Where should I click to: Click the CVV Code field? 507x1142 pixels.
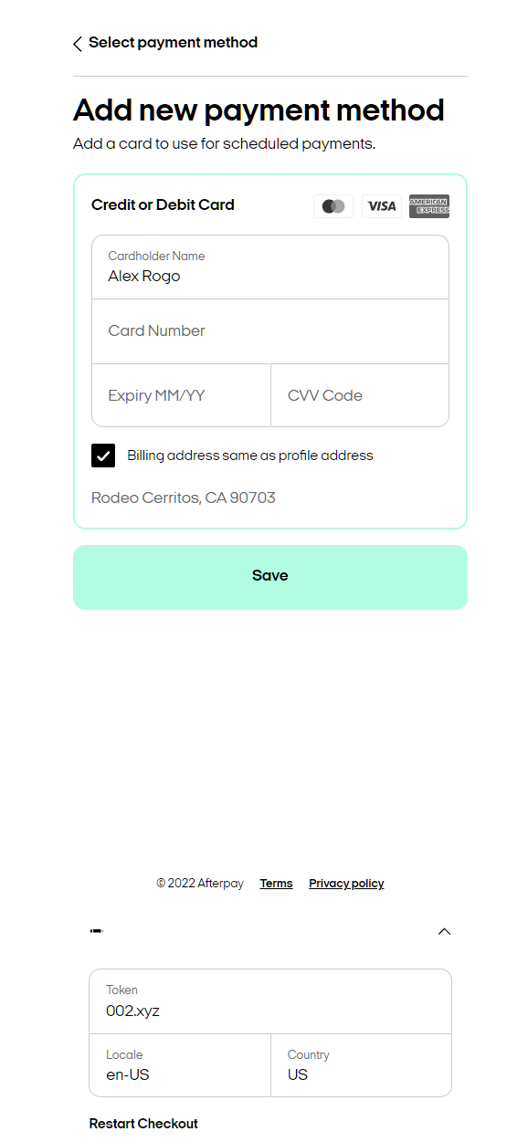click(360, 395)
